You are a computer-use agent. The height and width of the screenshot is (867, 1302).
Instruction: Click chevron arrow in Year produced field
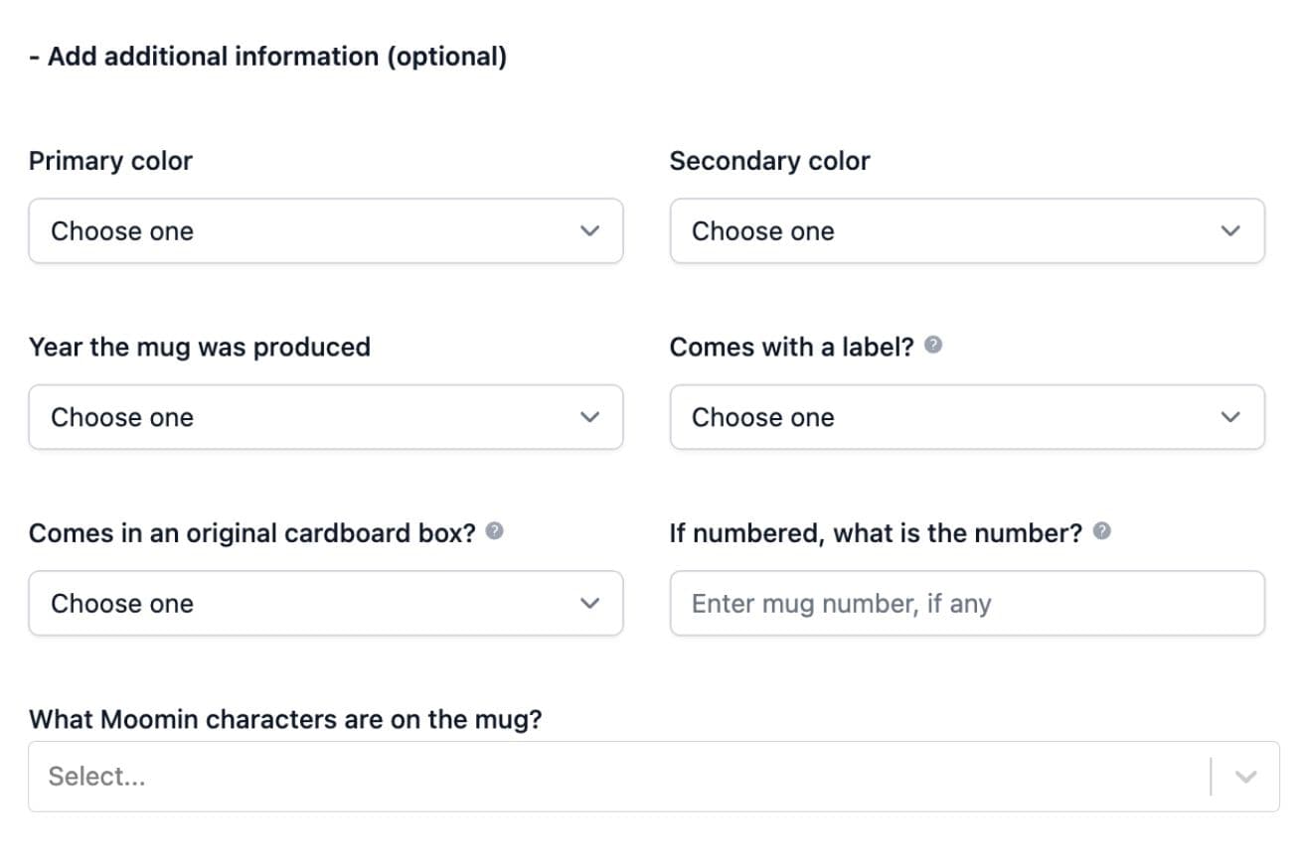click(x=590, y=417)
